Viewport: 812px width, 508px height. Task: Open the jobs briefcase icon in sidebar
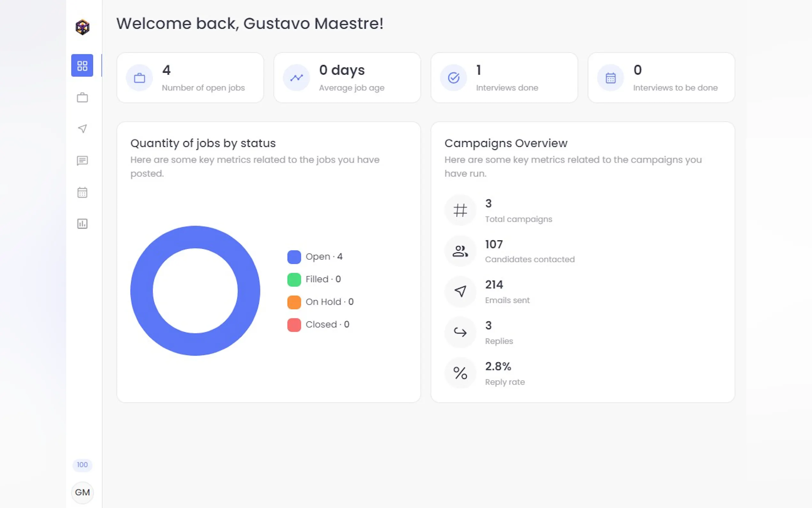(82, 98)
